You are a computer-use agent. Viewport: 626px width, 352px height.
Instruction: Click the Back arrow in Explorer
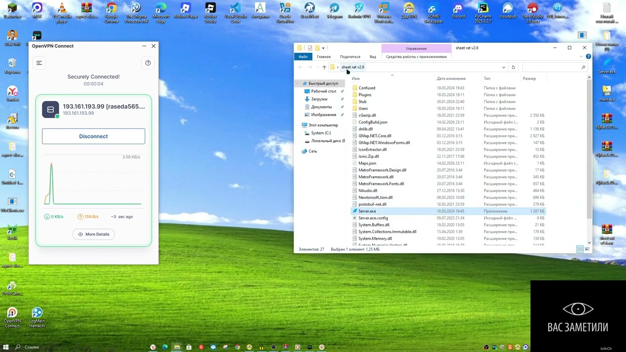(x=300, y=67)
